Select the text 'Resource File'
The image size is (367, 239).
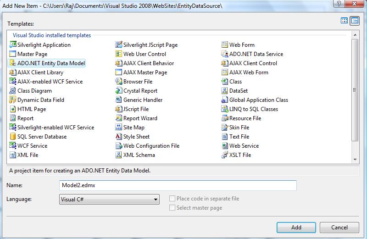point(245,118)
